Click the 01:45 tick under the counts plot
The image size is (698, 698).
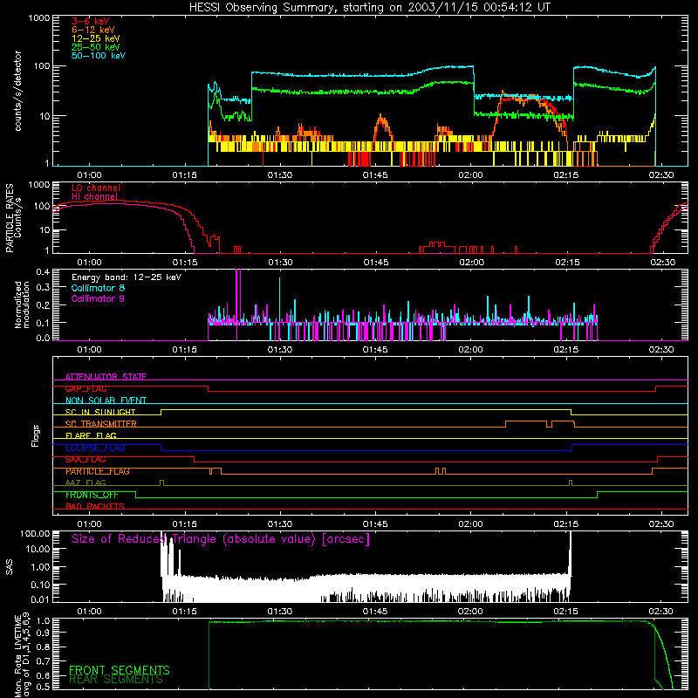pos(375,175)
